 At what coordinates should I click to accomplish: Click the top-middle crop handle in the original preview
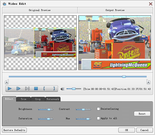coord(55,28)
